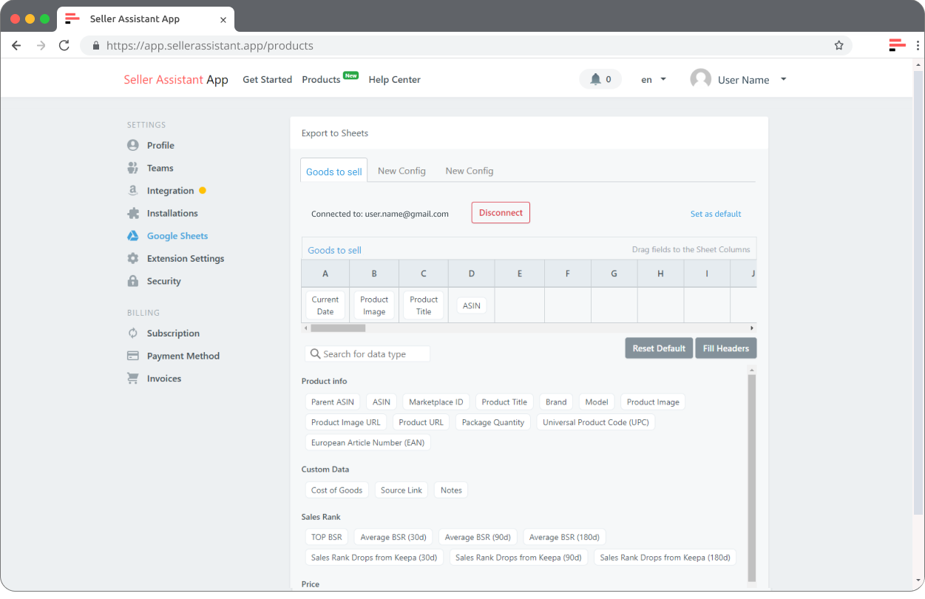Screen dimensions: 925x599
Task: Toggle the Cost of Goods field
Action: [336, 490]
